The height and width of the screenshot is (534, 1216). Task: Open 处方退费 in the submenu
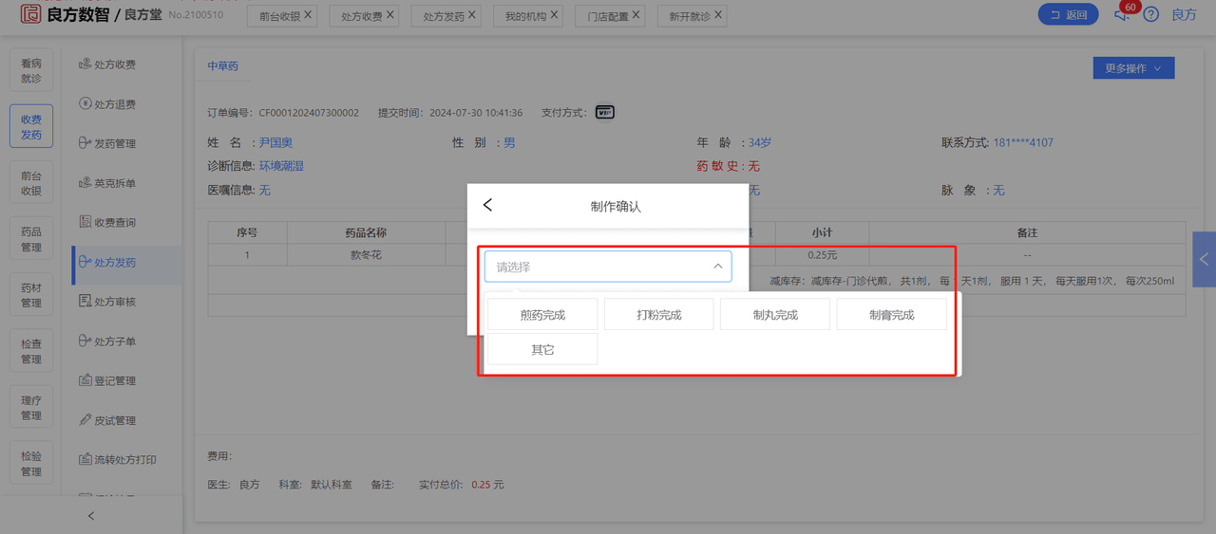(x=116, y=104)
